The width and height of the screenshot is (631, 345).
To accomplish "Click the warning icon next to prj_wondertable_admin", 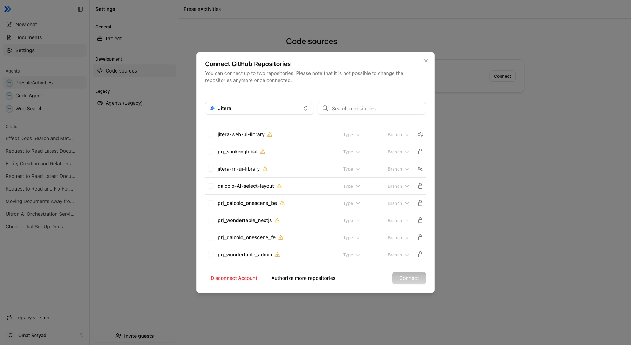I will pyautogui.click(x=278, y=255).
